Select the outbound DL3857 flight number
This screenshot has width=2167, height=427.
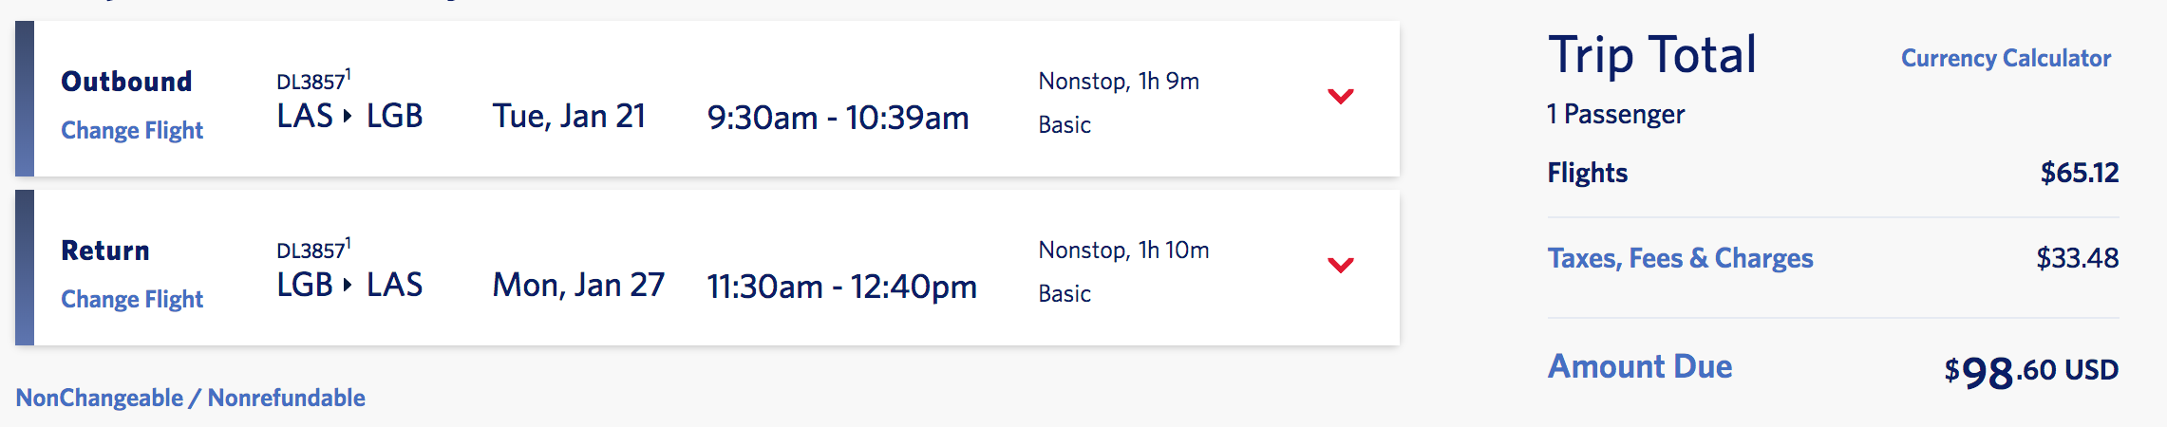311,83
